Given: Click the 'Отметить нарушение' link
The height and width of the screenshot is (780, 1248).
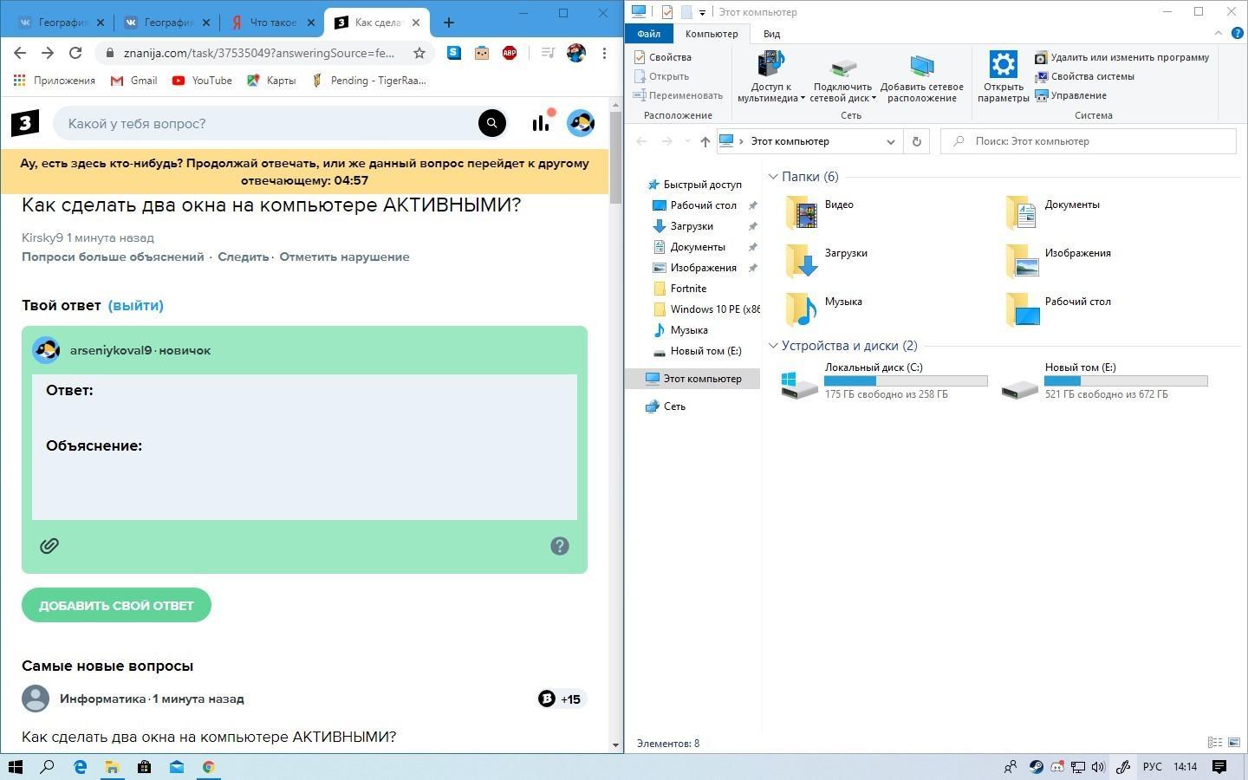Looking at the screenshot, I should (344, 257).
